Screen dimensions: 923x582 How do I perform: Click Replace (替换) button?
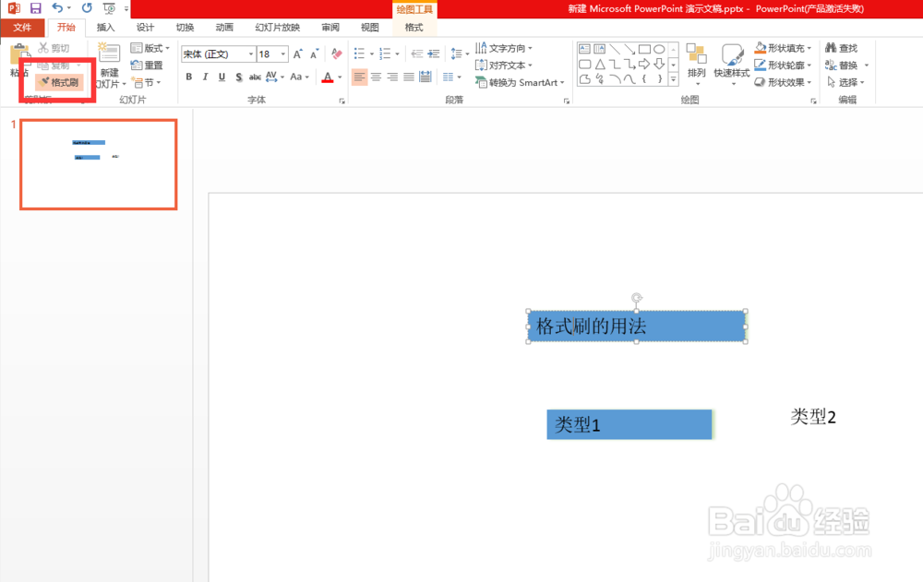point(841,65)
